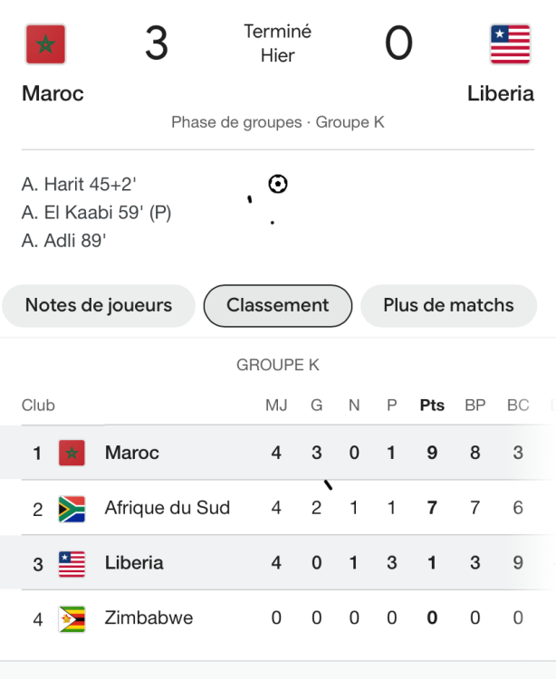Select Afrique du Sud row in standings
The image size is (556, 679).
(x=278, y=508)
